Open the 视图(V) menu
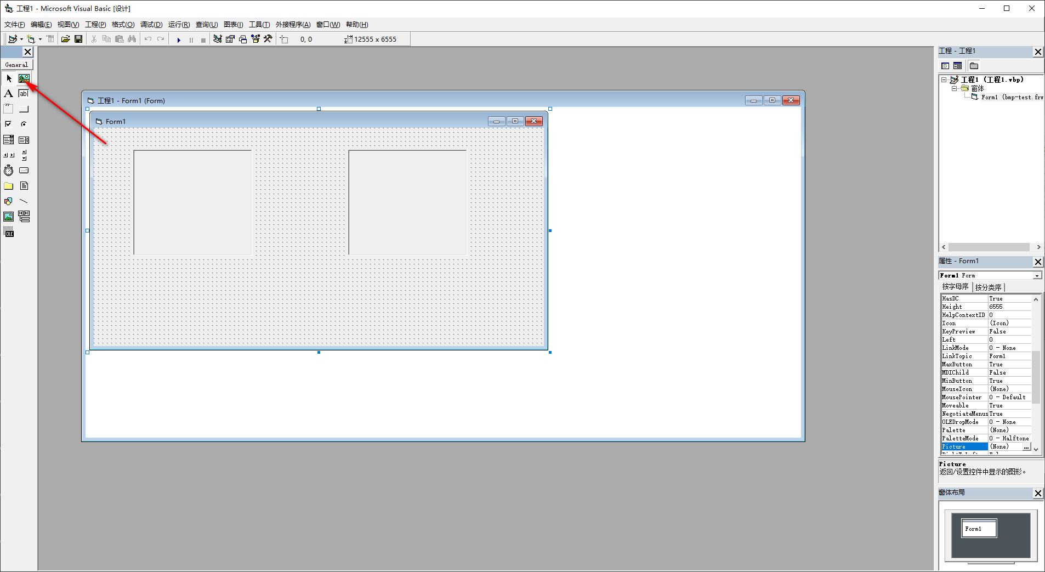Screen dimensions: 1045x572 tap(68, 25)
